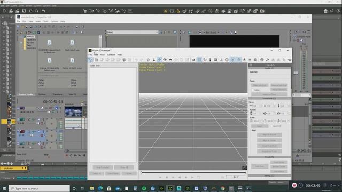Click the new file icon in DAZ Studio toolbar
This screenshot has height=192, width=342.
(4, 11)
